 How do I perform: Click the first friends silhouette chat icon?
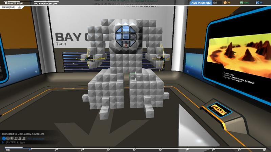point(16,138)
